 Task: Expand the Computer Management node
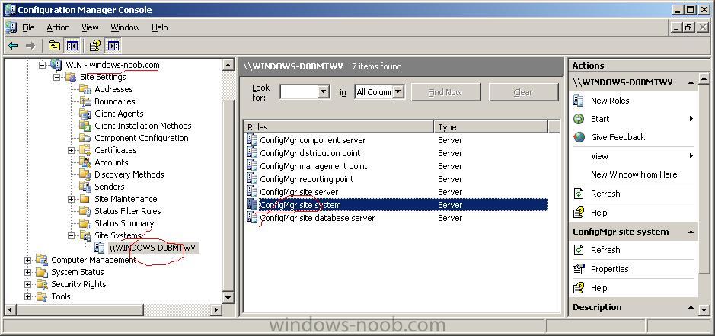[x=28, y=260]
